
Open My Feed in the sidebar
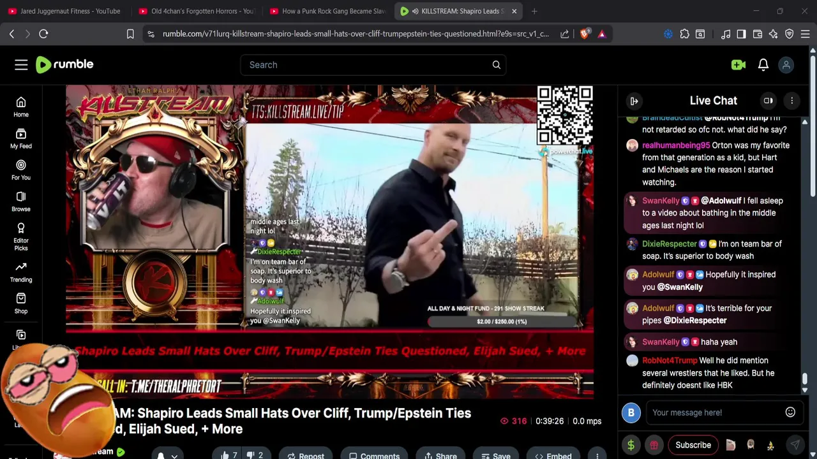pyautogui.click(x=21, y=138)
